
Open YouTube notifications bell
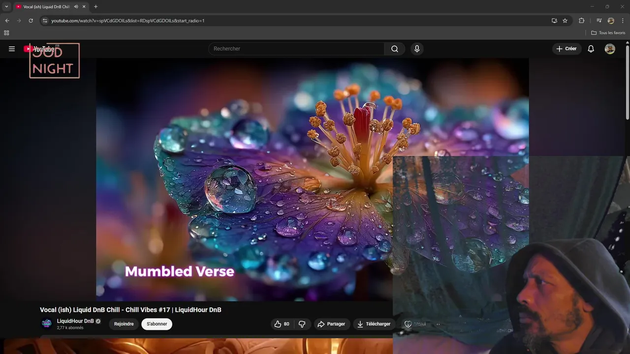[x=591, y=49]
